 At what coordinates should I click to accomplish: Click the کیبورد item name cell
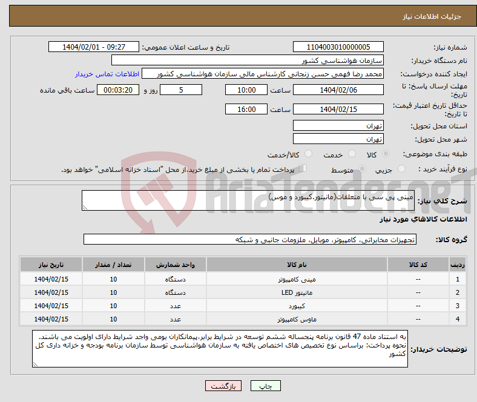297,306
